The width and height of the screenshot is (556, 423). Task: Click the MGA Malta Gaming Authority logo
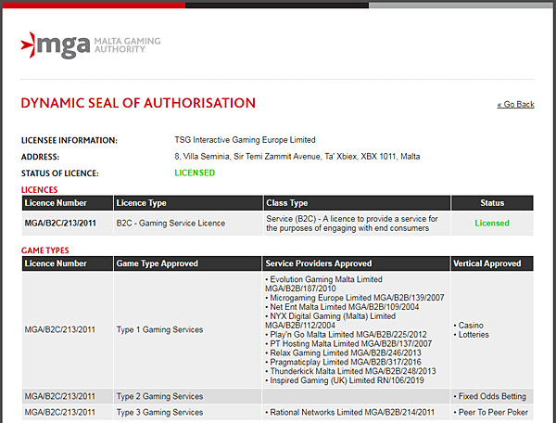[x=90, y=45]
